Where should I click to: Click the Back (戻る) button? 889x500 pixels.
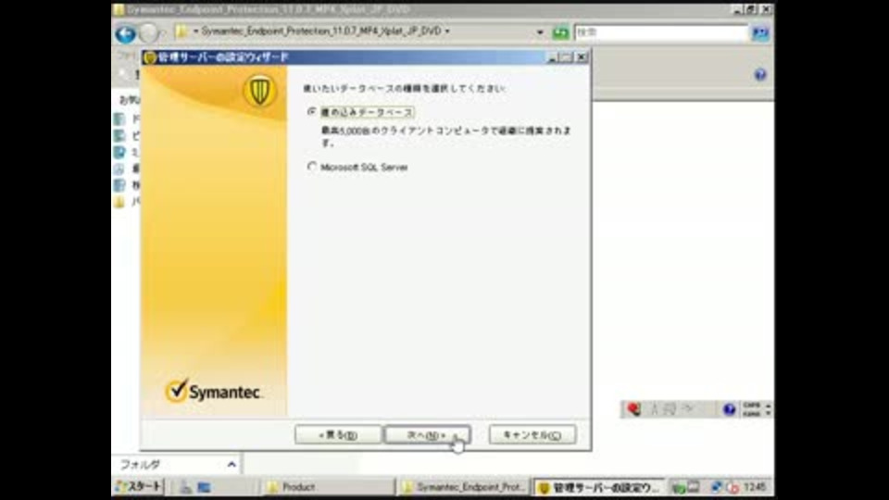[338, 435]
